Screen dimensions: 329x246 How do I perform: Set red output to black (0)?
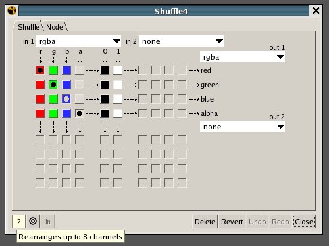105,70
